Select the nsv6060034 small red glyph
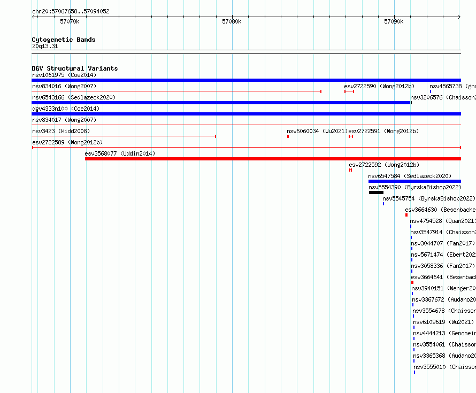Image resolution: width=476 pixels, height=393 pixels. [288, 136]
